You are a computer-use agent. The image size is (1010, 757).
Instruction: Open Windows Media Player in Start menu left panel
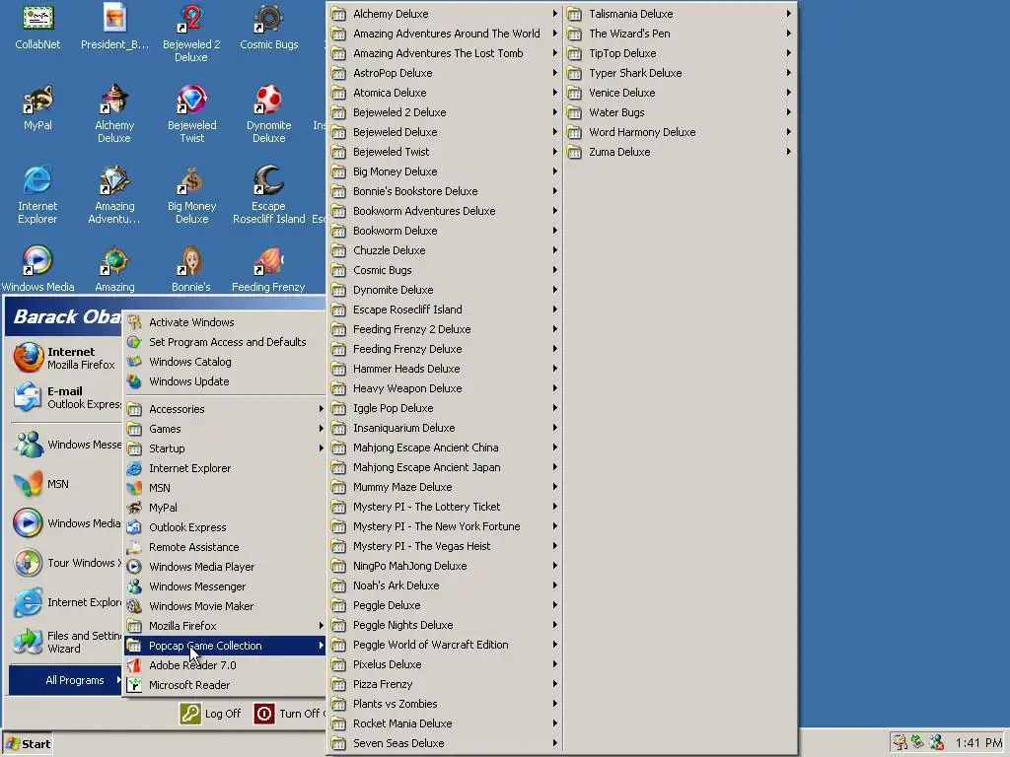(66, 523)
